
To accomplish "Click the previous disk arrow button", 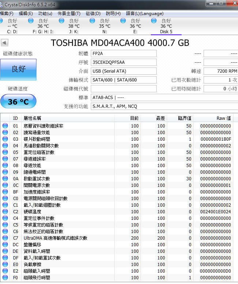I will coord(4,43).
